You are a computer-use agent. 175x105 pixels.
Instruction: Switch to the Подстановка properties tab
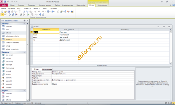tap(47, 69)
